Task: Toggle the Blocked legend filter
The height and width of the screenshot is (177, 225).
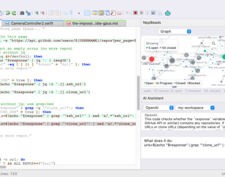Action: [193, 83]
